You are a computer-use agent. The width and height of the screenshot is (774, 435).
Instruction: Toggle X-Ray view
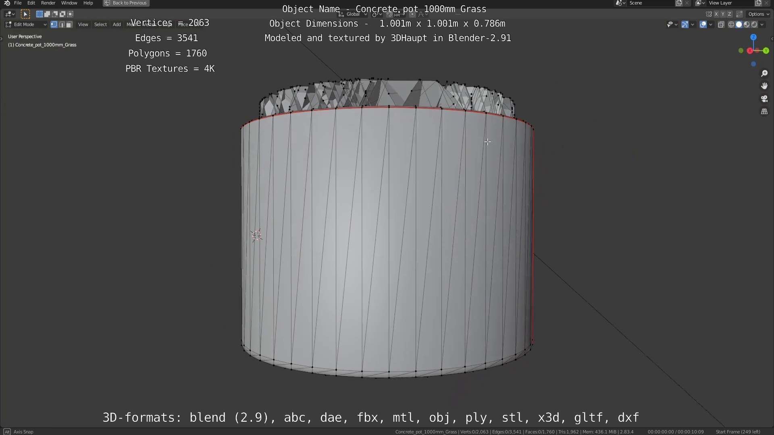(x=721, y=25)
